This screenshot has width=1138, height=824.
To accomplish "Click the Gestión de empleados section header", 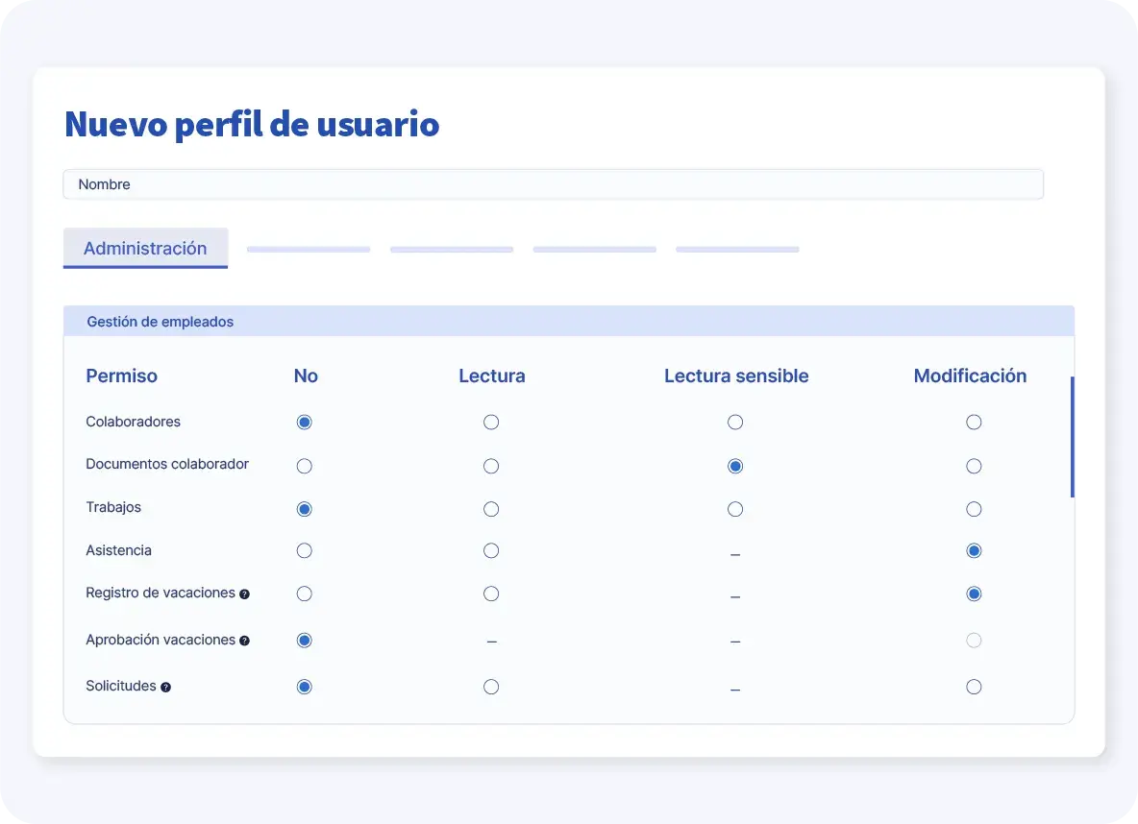I will click(x=568, y=322).
